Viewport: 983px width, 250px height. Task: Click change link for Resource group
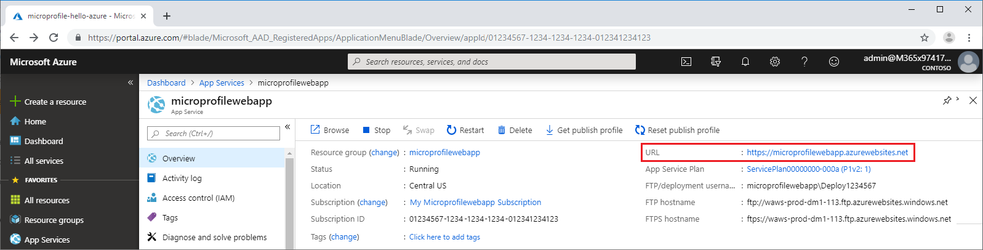[384, 152]
